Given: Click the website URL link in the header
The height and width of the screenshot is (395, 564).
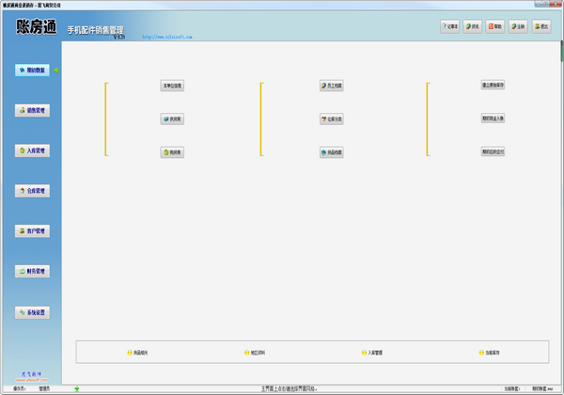Looking at the screenshot, I should (x=167, y=39).
